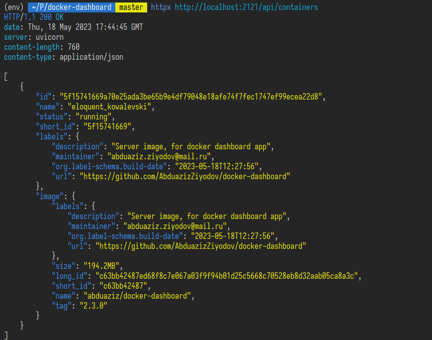Open the first GitHub docker-dashboard URL
432x340 pixels.
(x=185, y=176)
